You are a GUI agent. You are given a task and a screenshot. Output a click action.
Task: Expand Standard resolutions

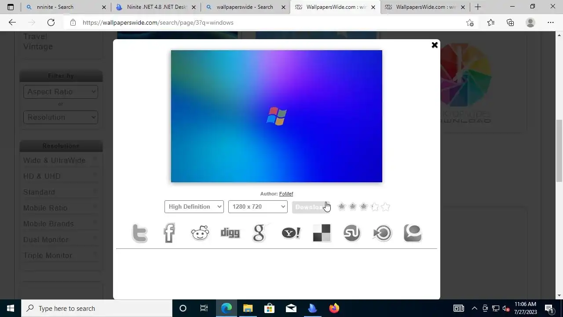coord(61,192)
